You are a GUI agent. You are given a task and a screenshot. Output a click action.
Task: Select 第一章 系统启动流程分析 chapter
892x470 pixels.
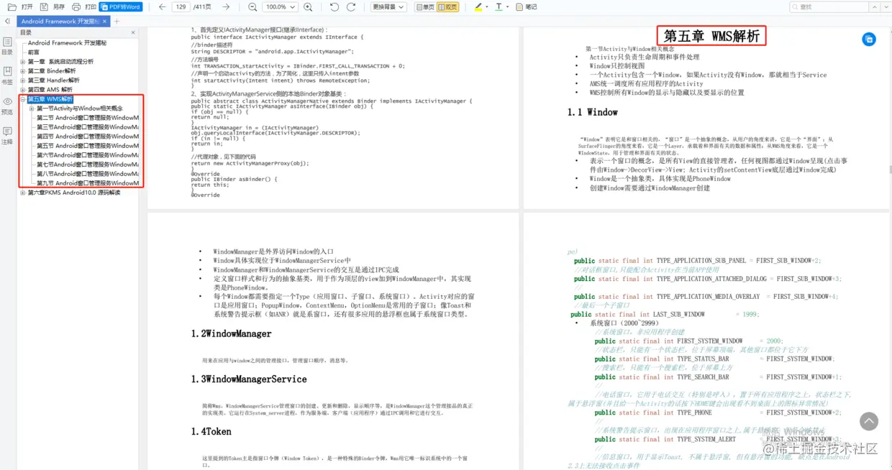(x=60, y=62)
